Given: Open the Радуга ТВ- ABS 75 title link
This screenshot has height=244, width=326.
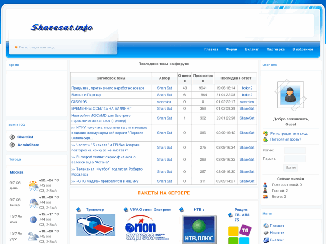Looking at the screenshot, I should [x=242, y=215].
